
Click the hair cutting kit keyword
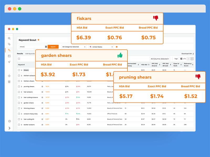click(x=29, y=119)
